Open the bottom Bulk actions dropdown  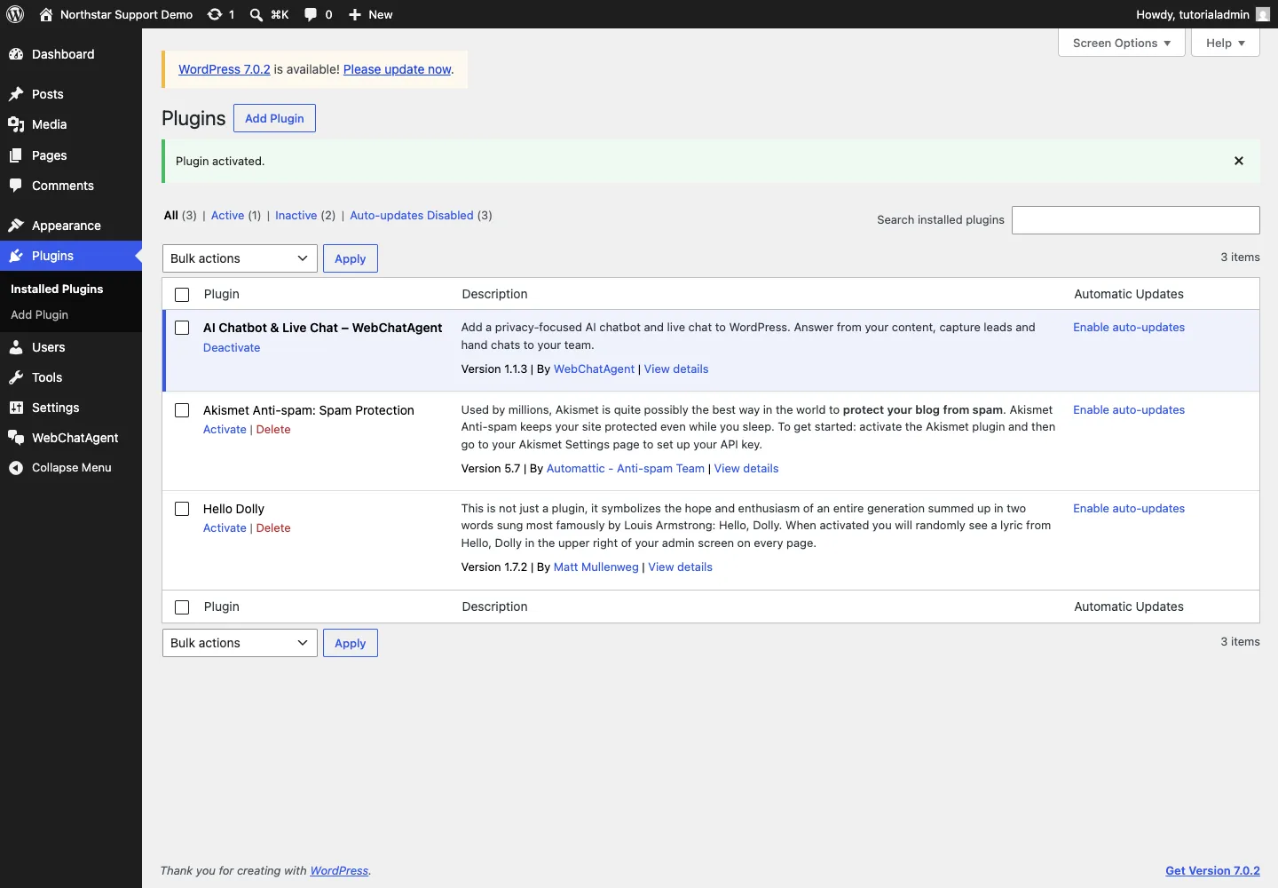240,643
